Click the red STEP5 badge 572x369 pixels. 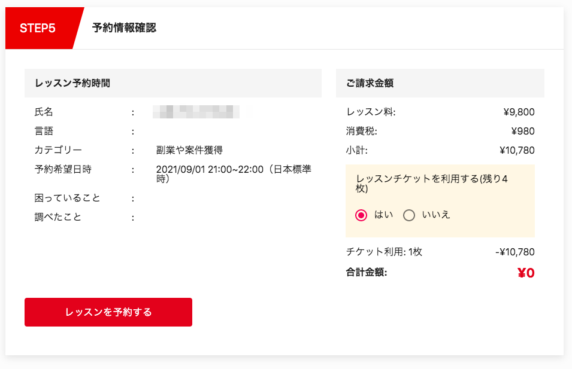38,28
